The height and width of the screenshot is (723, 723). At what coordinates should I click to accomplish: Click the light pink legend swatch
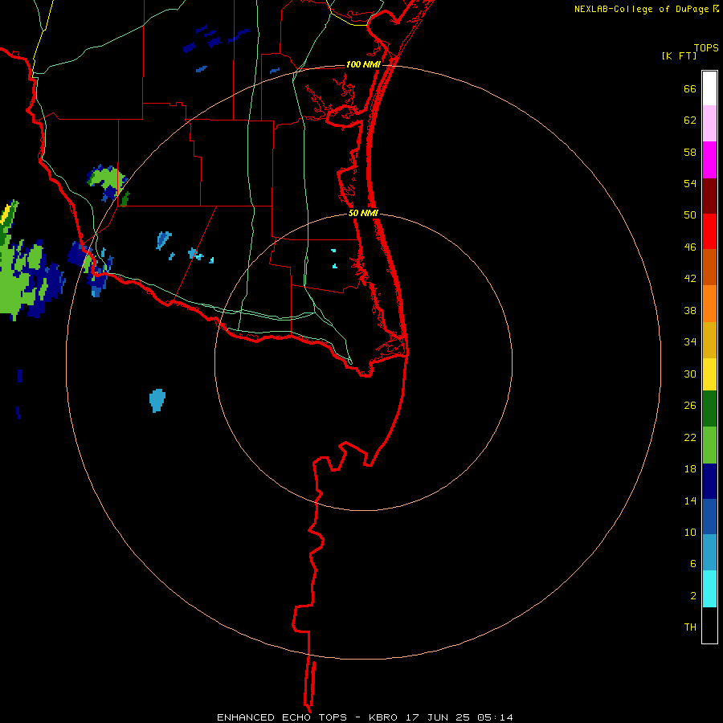point(709,123)
